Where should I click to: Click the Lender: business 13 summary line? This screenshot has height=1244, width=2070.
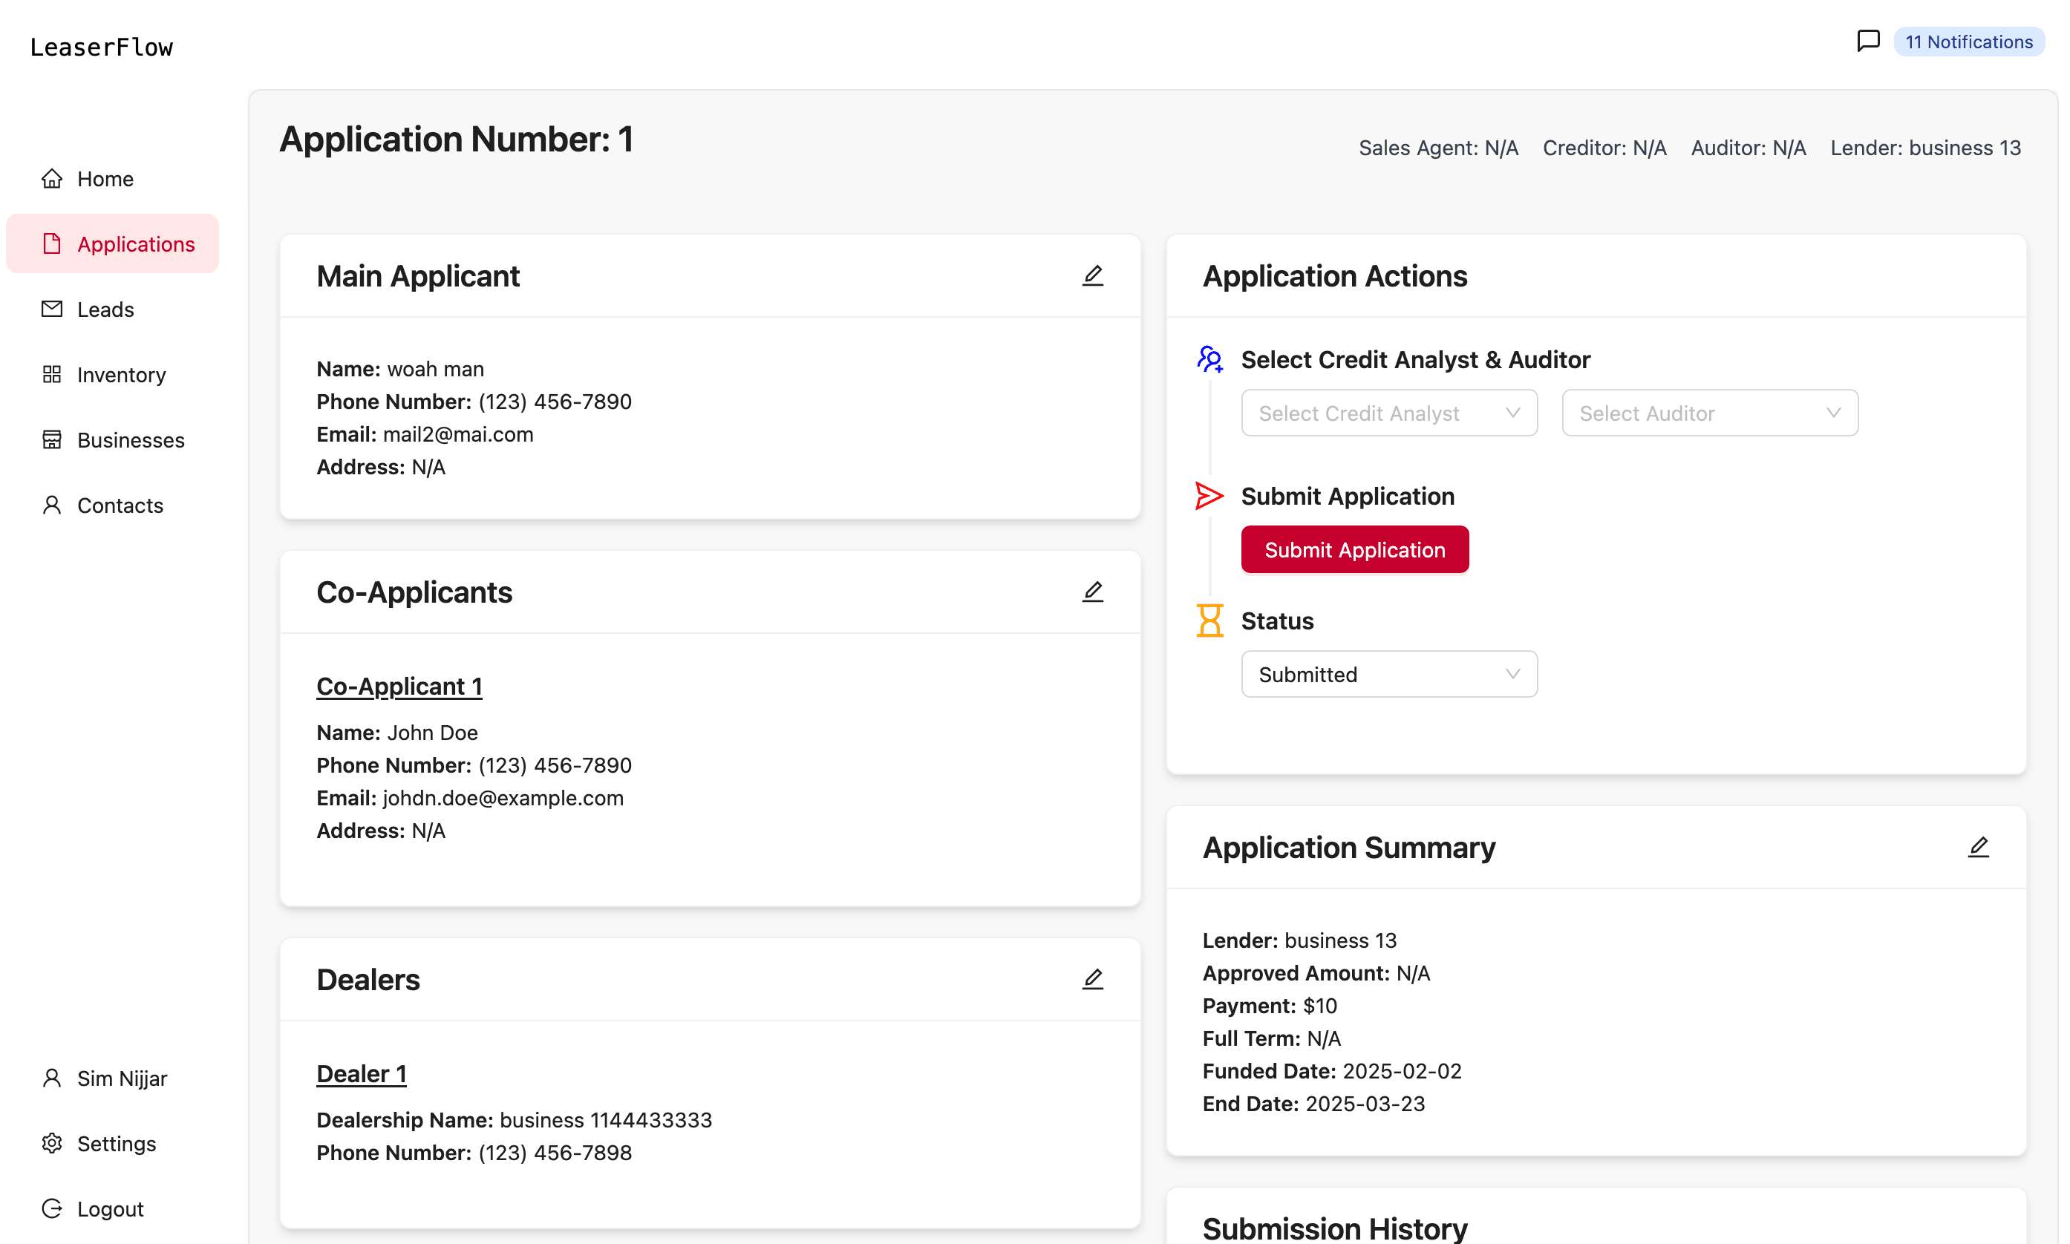point(1299,940)
